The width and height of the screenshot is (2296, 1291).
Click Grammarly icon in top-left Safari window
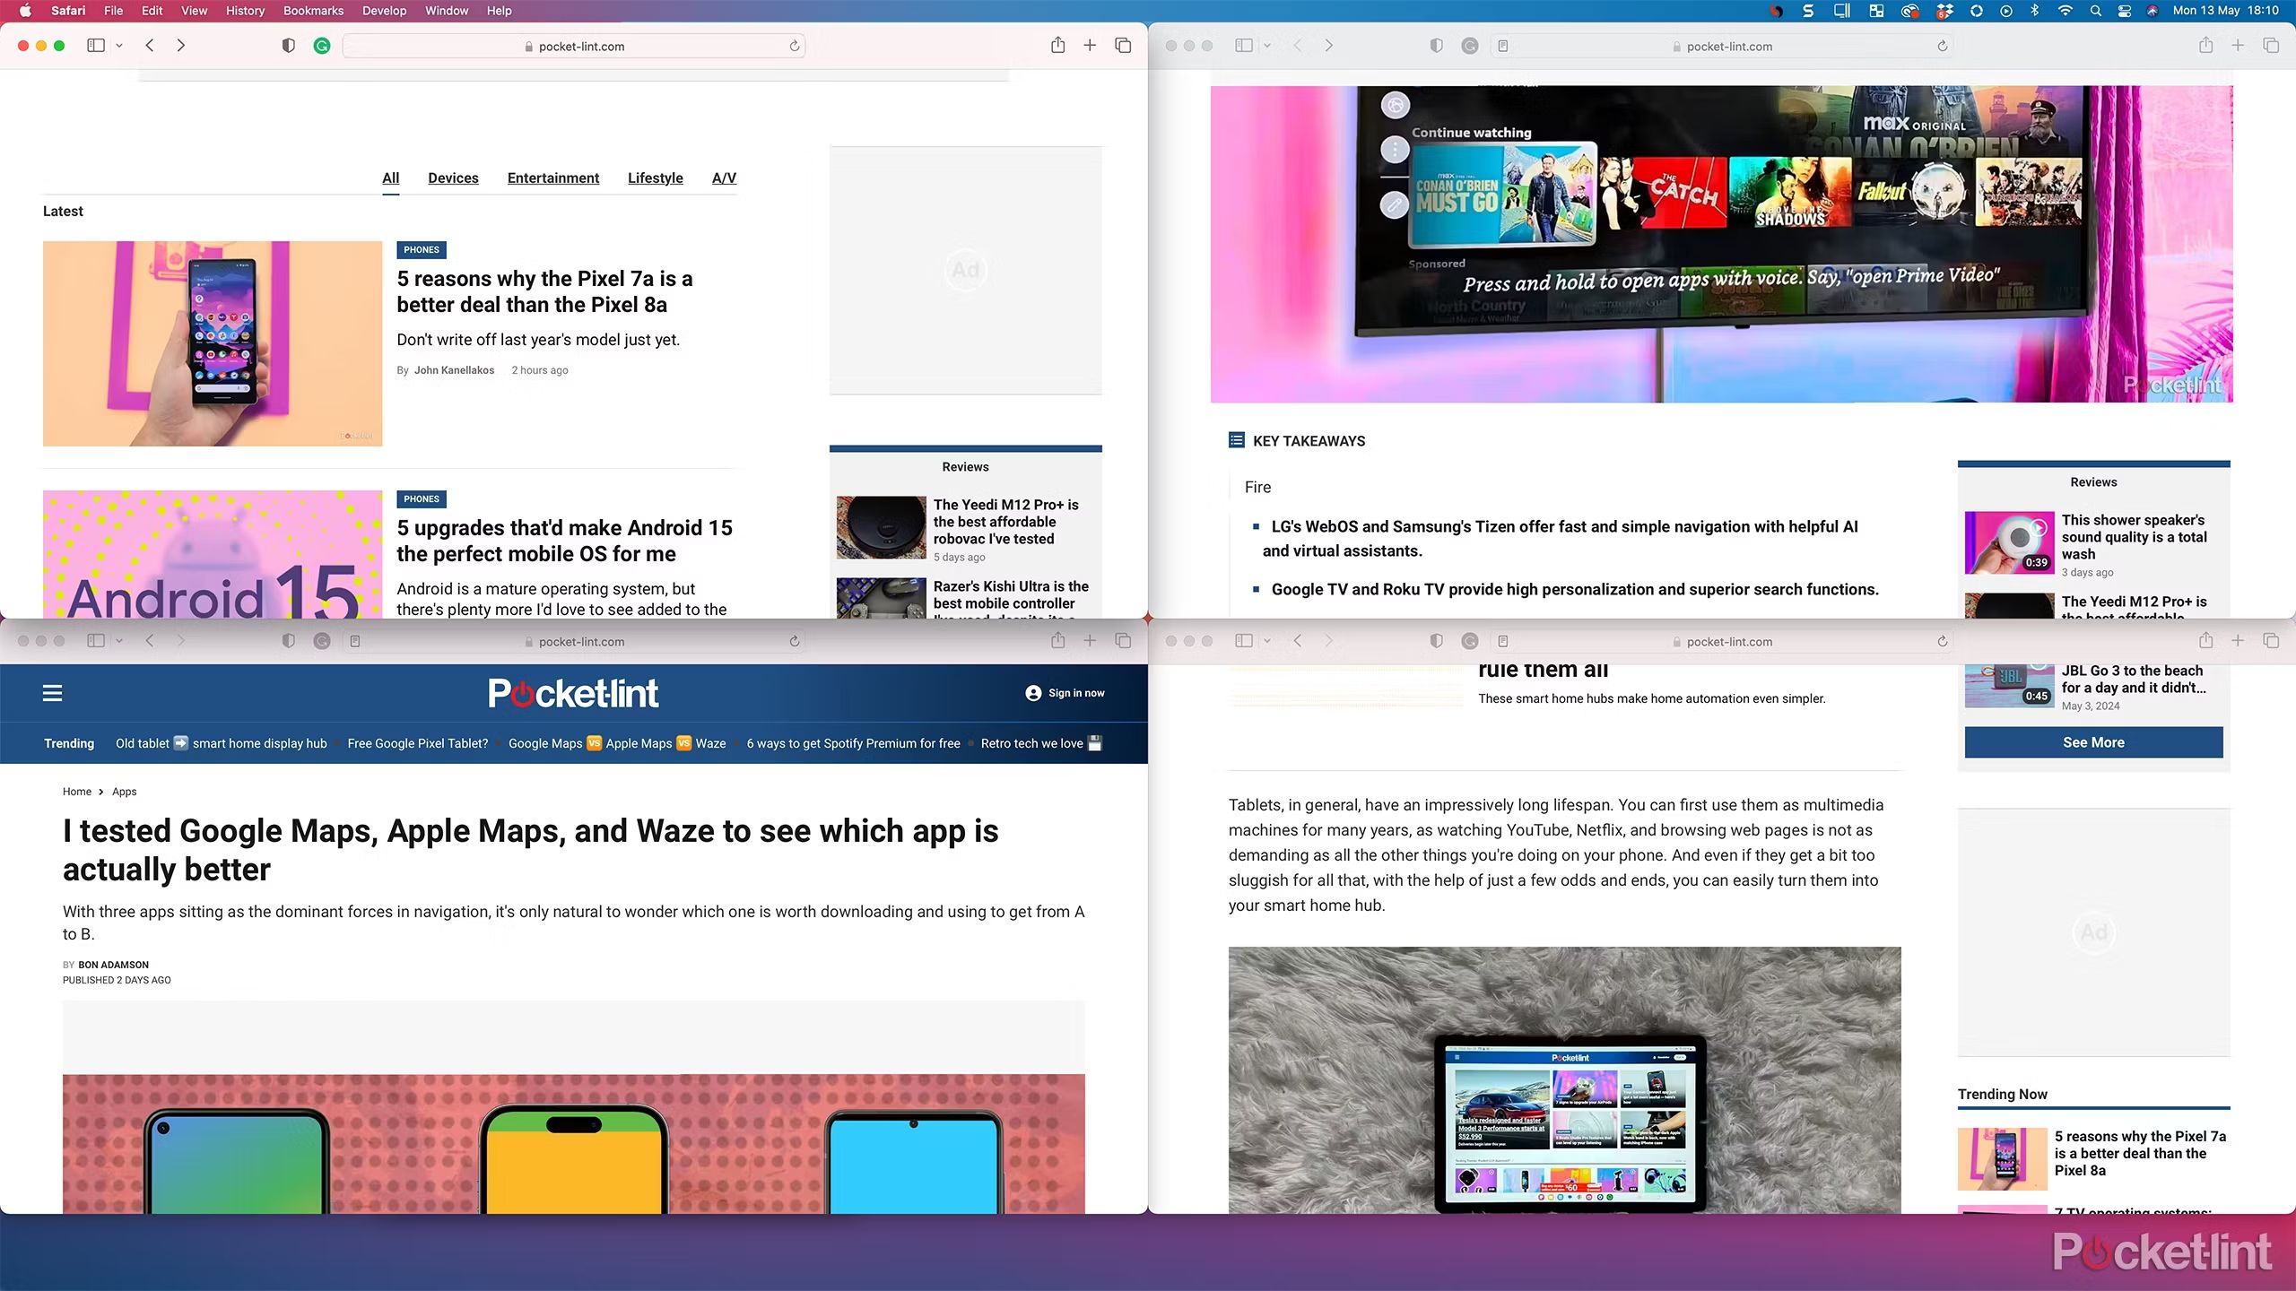322,46
